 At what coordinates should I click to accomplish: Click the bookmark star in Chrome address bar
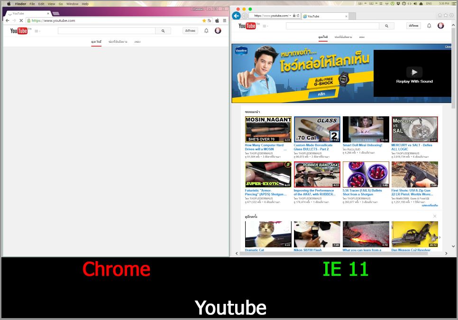click(204, 20)
